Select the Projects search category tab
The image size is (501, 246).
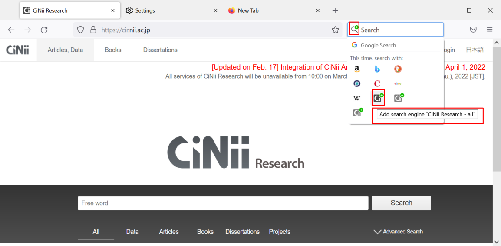point(280,232)
